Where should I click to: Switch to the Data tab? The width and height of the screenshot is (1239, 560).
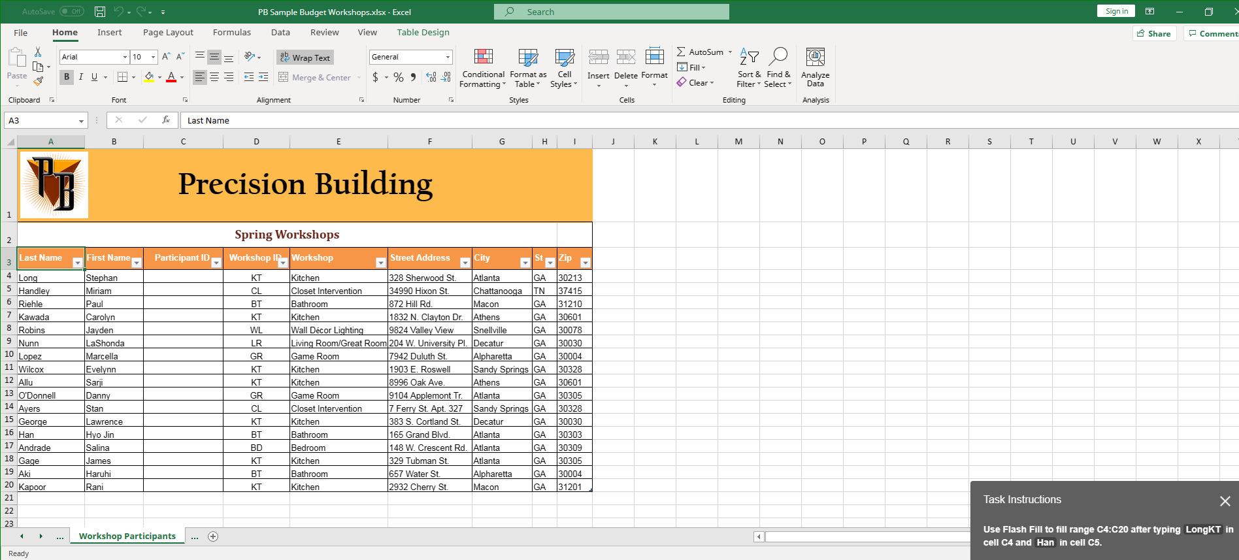(280, 33)
